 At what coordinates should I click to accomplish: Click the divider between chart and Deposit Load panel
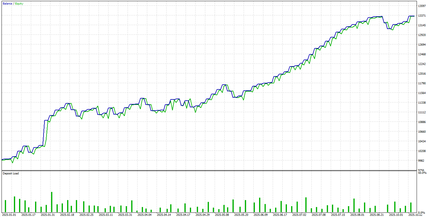[212, 171]
